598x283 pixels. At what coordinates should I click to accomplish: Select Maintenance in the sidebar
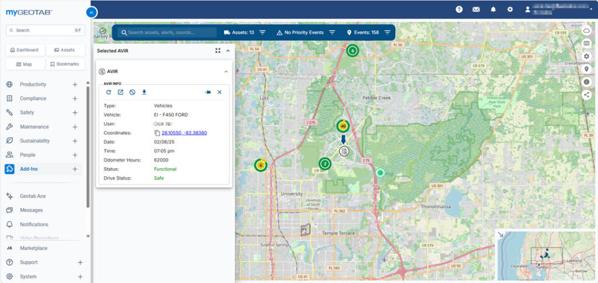coord(34,127)
